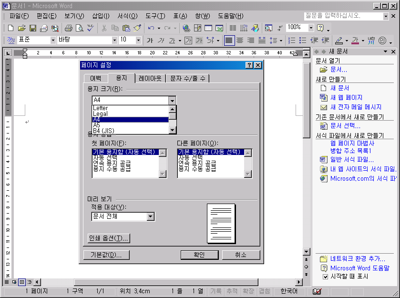400x298 pixels.
Task: Click the Insert Hyperlink globe icon
Action: [x=186, y=28]
